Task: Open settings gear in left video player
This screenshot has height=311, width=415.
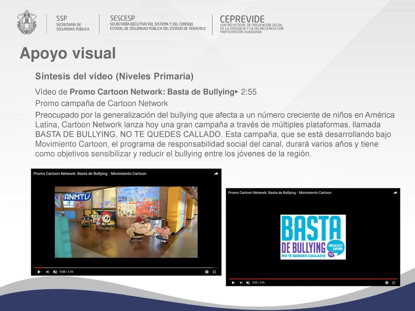Action: [x=207, y=272]
